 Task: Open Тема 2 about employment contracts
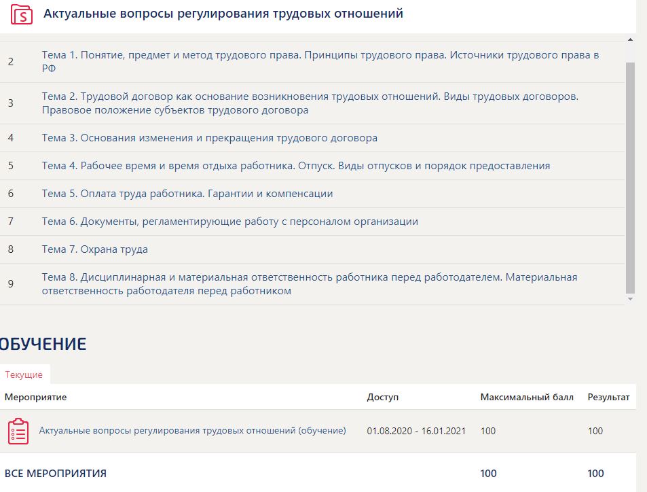tap(310, 103)
